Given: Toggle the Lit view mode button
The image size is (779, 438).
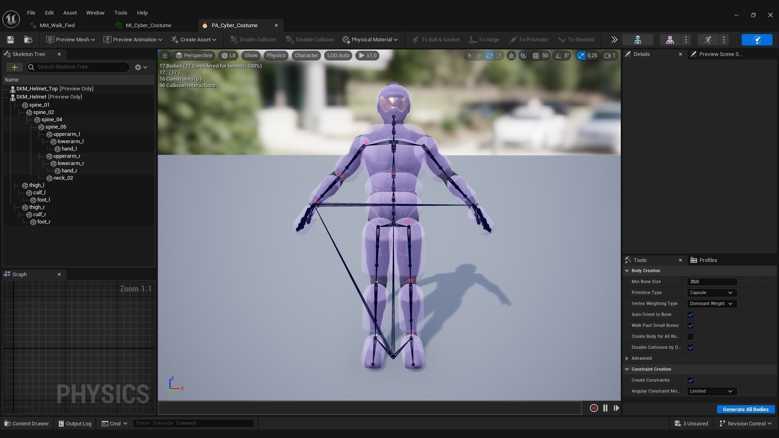Looking at the screenshot, I should click(228, 56).
